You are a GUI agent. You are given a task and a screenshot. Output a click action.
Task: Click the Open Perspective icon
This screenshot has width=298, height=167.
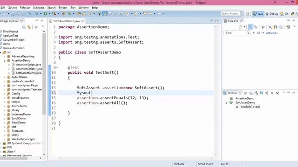point(247,13)
